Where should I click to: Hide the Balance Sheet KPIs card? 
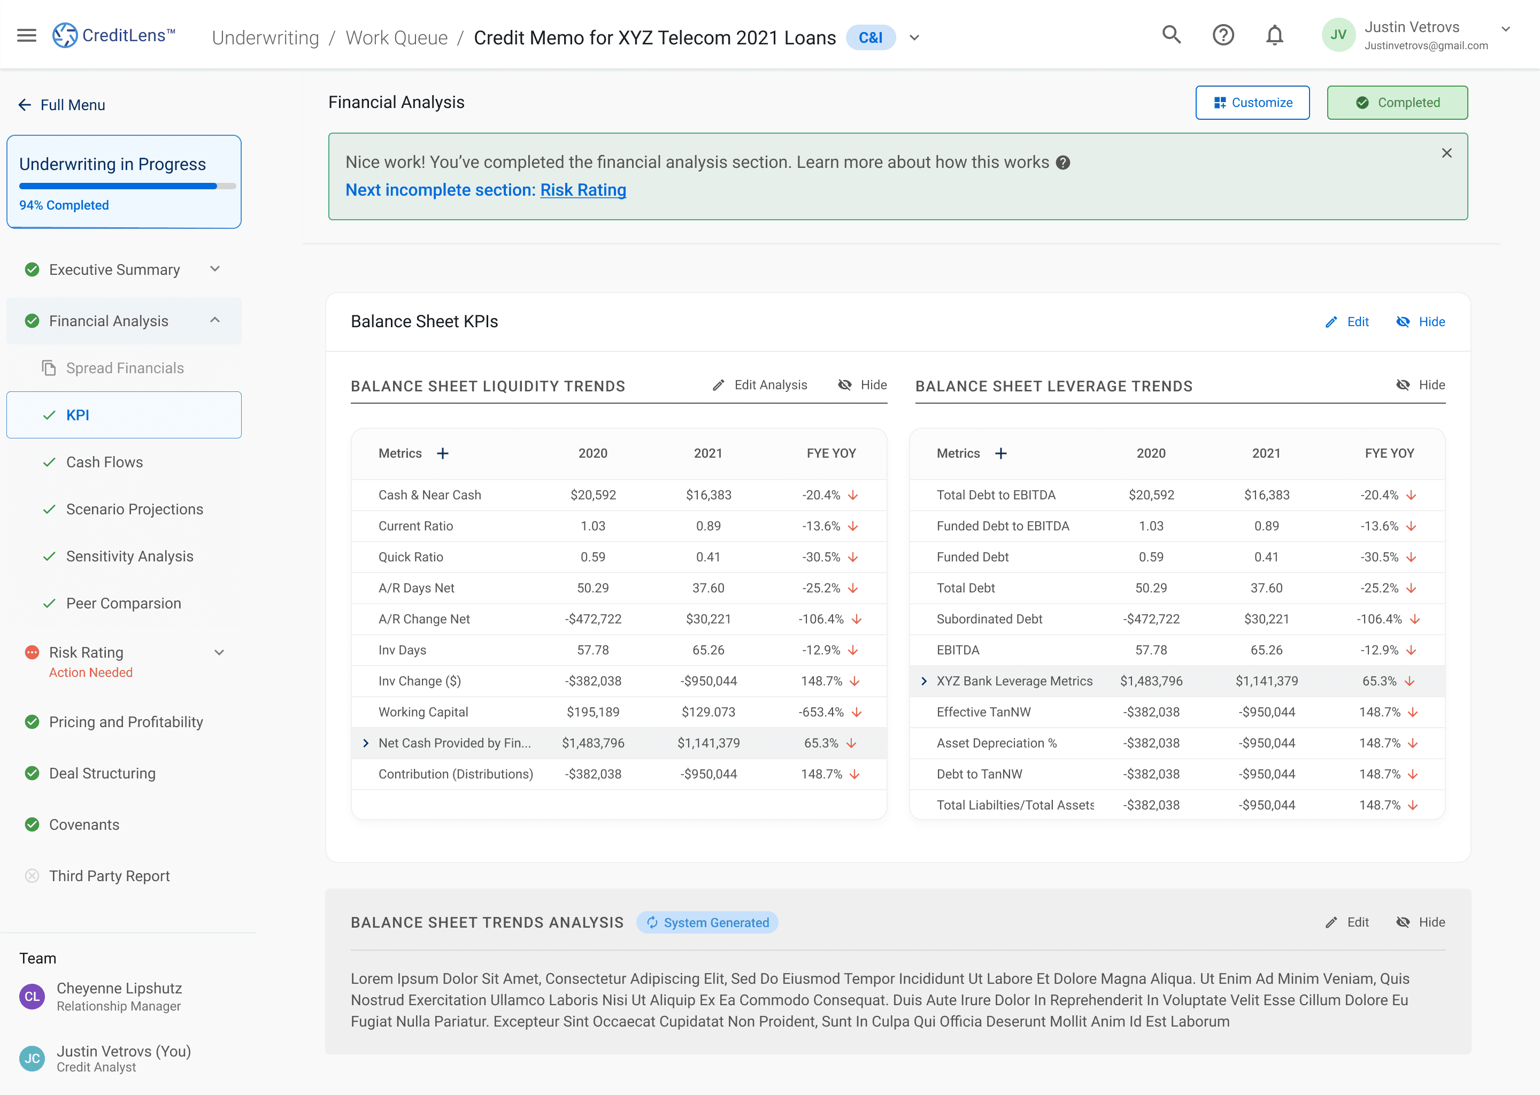tap(1420, 322)
